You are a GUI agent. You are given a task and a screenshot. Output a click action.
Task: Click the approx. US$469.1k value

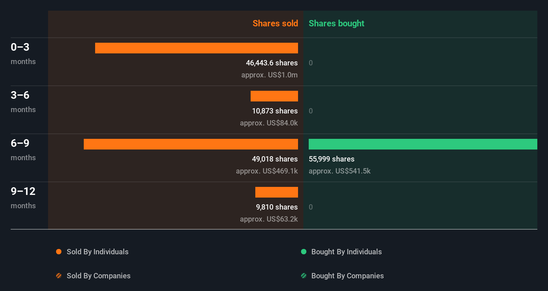tap(267, 171)
